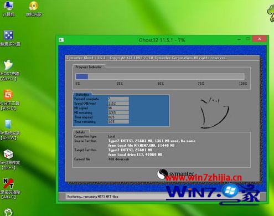This screenshot has width=274, height=216.
Task: Click the 'Progress Indicator' group label
Action: tap(89, 67)
